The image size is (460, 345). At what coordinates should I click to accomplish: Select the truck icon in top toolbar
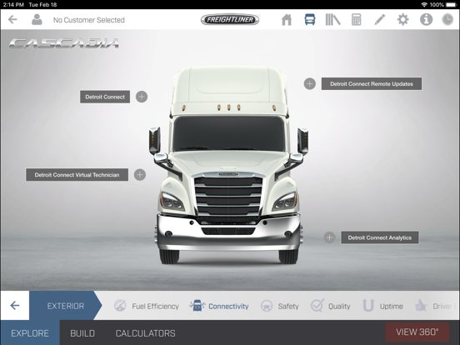click(310, 20)
